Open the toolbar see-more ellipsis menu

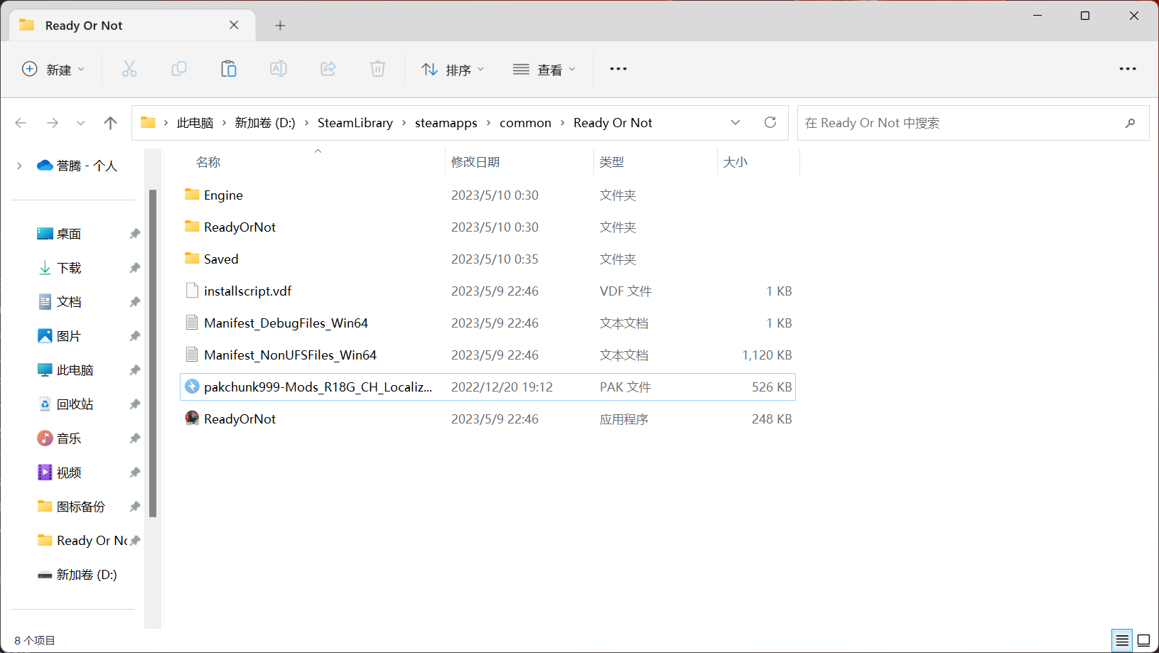(x=618, y=69)
